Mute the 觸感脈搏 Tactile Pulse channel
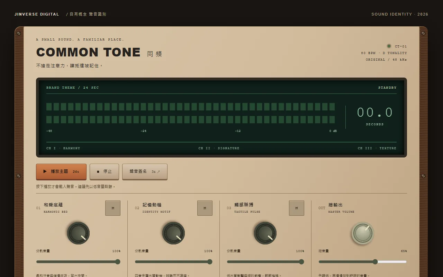The width and height of the screenshot is (443, 277). pyautogui.click(x=297, y=208)
